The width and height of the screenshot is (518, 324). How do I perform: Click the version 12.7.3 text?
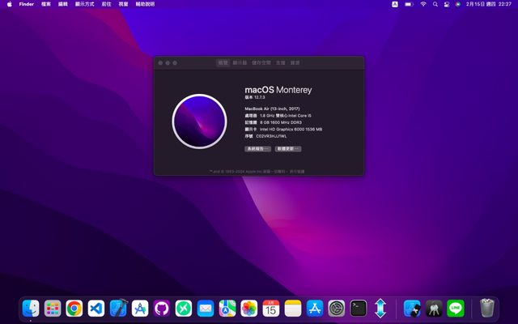[255, 97]
